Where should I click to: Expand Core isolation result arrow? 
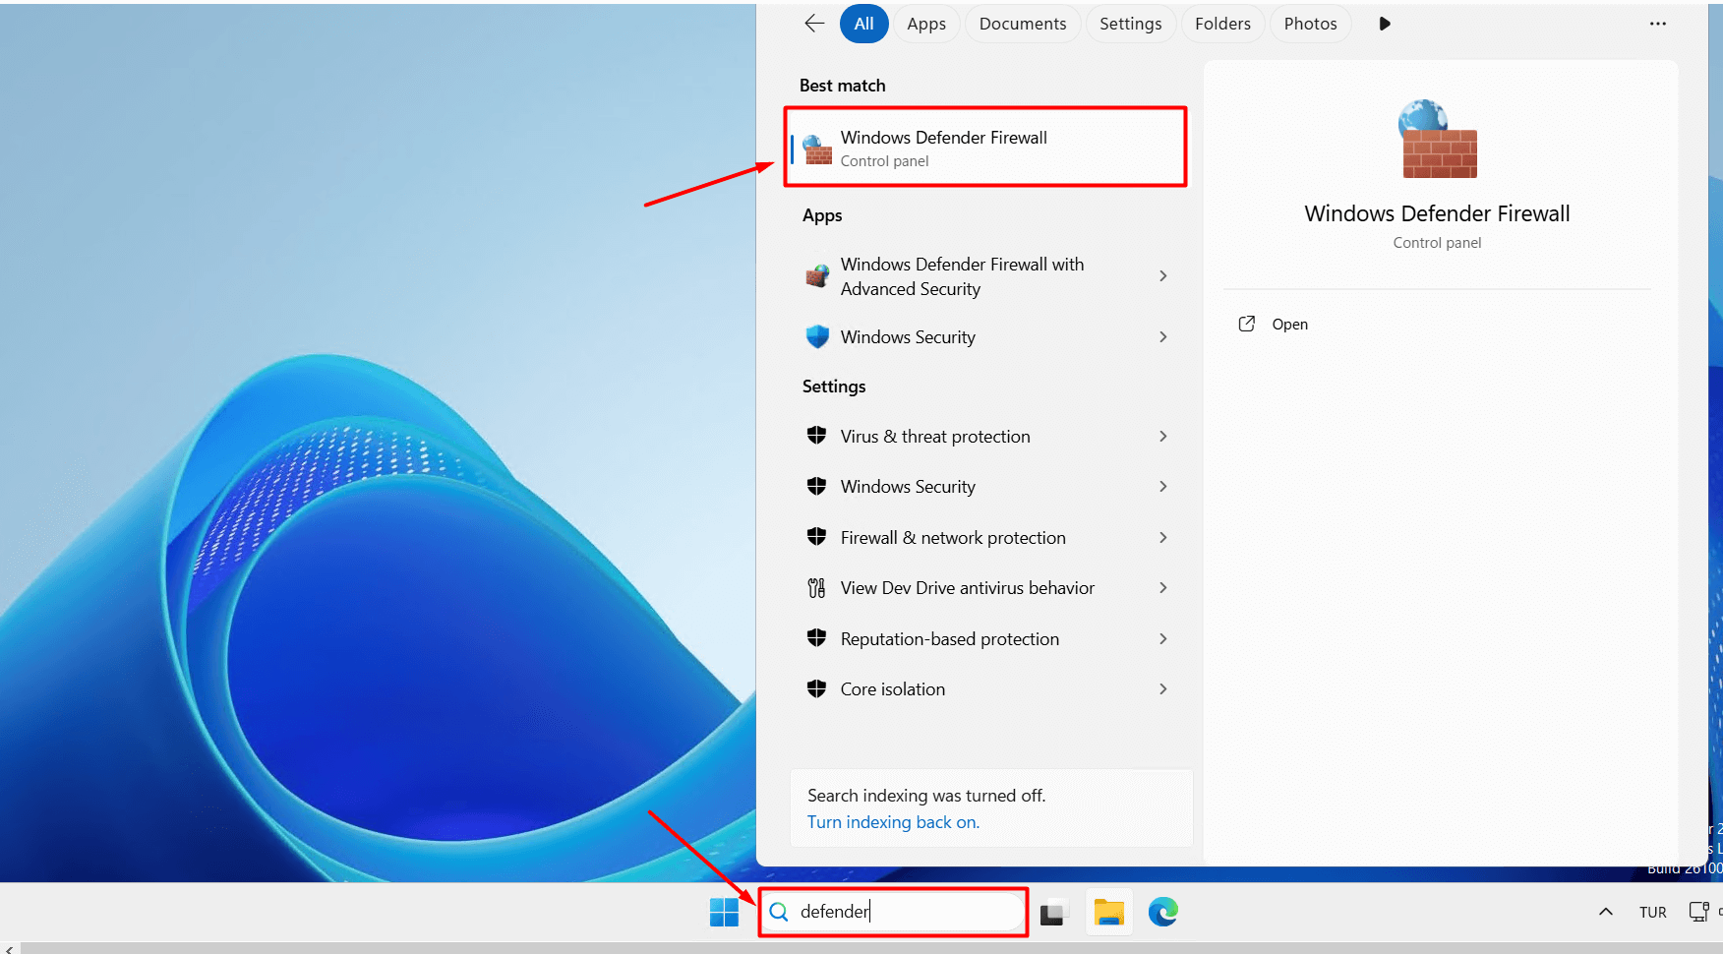point(1163,689)
